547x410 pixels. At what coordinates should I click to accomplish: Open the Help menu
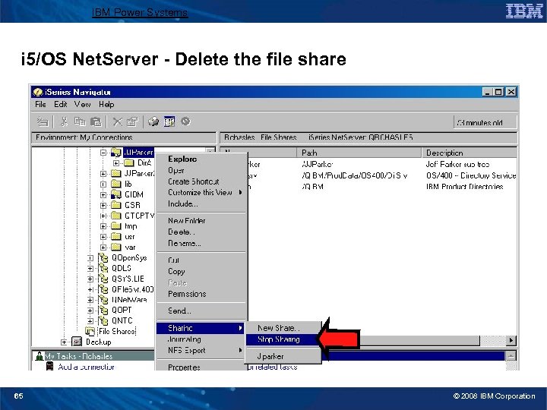[106, 104]
